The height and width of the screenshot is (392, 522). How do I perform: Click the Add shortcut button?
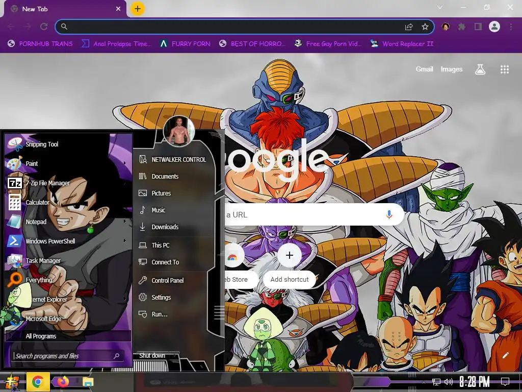290,266
